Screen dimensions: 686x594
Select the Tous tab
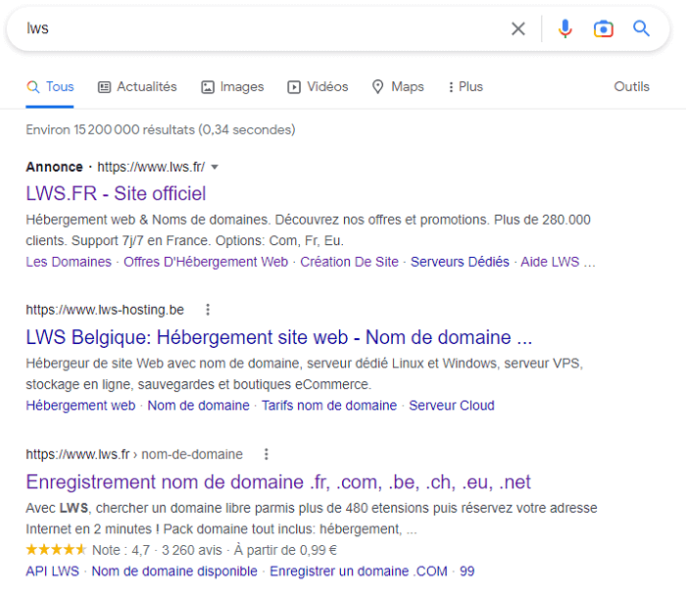tap(50, 86)
